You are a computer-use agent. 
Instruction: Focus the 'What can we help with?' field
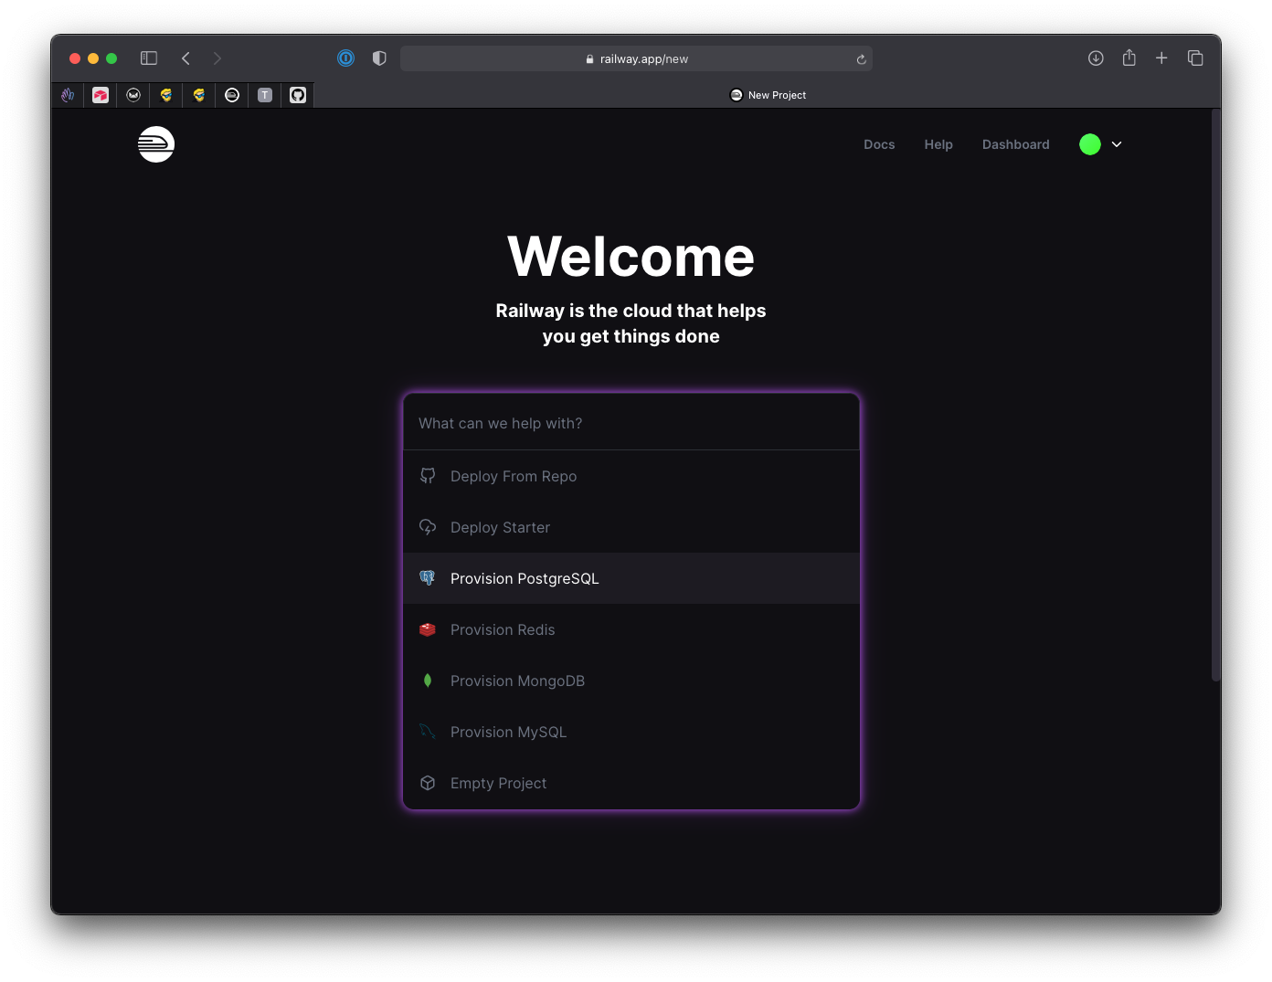coord(631,423)
